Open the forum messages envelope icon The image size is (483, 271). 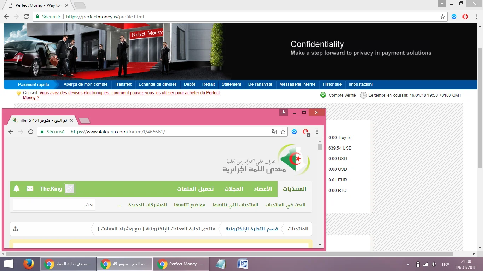30,189
